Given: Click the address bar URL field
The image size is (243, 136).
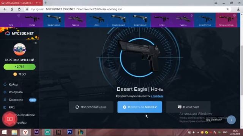Looking at the screenshot, I should (127, 9).
